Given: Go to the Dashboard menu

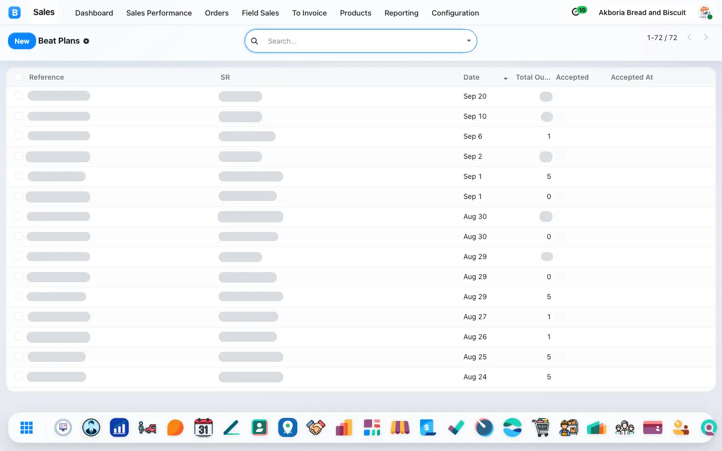Looking at the screenshot, I should [94, 13].
